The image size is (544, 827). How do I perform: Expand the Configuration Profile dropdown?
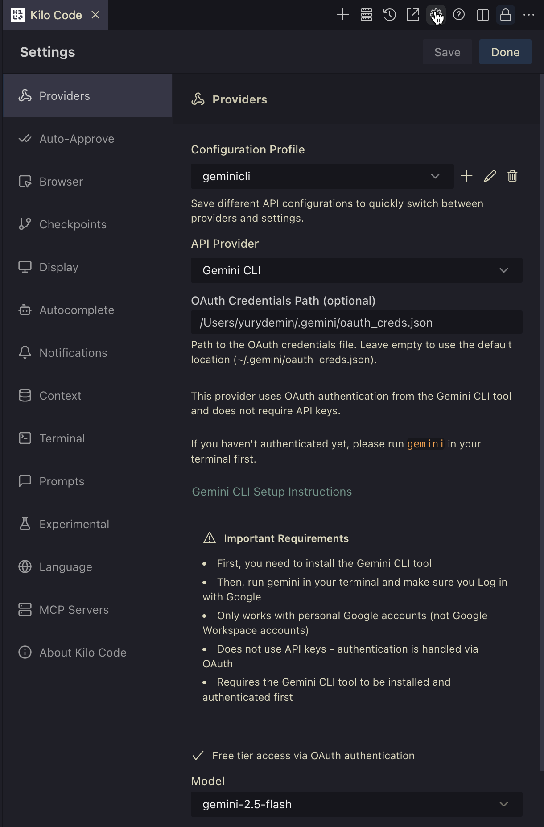[x=322, y=176]
